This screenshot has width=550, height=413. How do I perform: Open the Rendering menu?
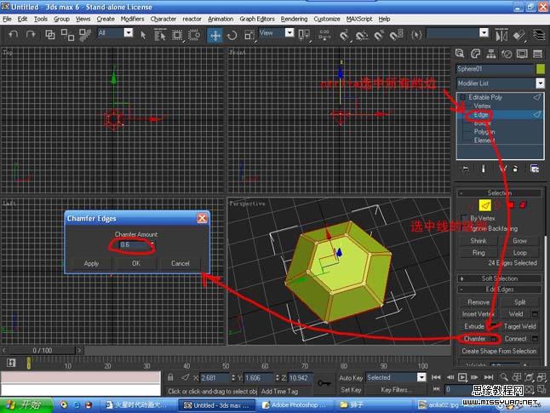[x=294, y=19]
